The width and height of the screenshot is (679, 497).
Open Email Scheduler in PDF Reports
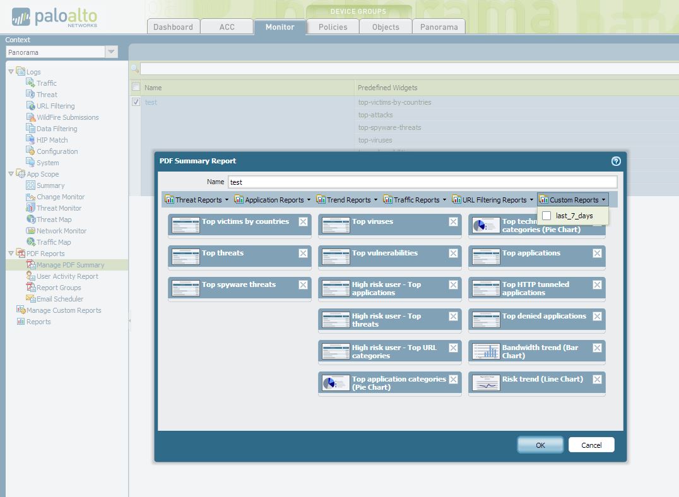59,299
